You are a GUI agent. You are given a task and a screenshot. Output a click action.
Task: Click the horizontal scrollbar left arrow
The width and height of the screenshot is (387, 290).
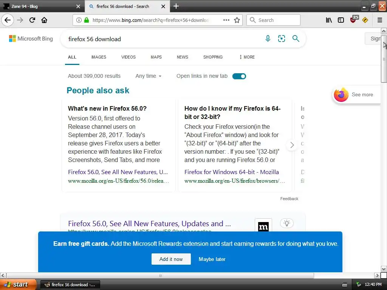[3, 275]
